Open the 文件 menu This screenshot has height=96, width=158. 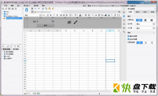click(x=6, y=6)
